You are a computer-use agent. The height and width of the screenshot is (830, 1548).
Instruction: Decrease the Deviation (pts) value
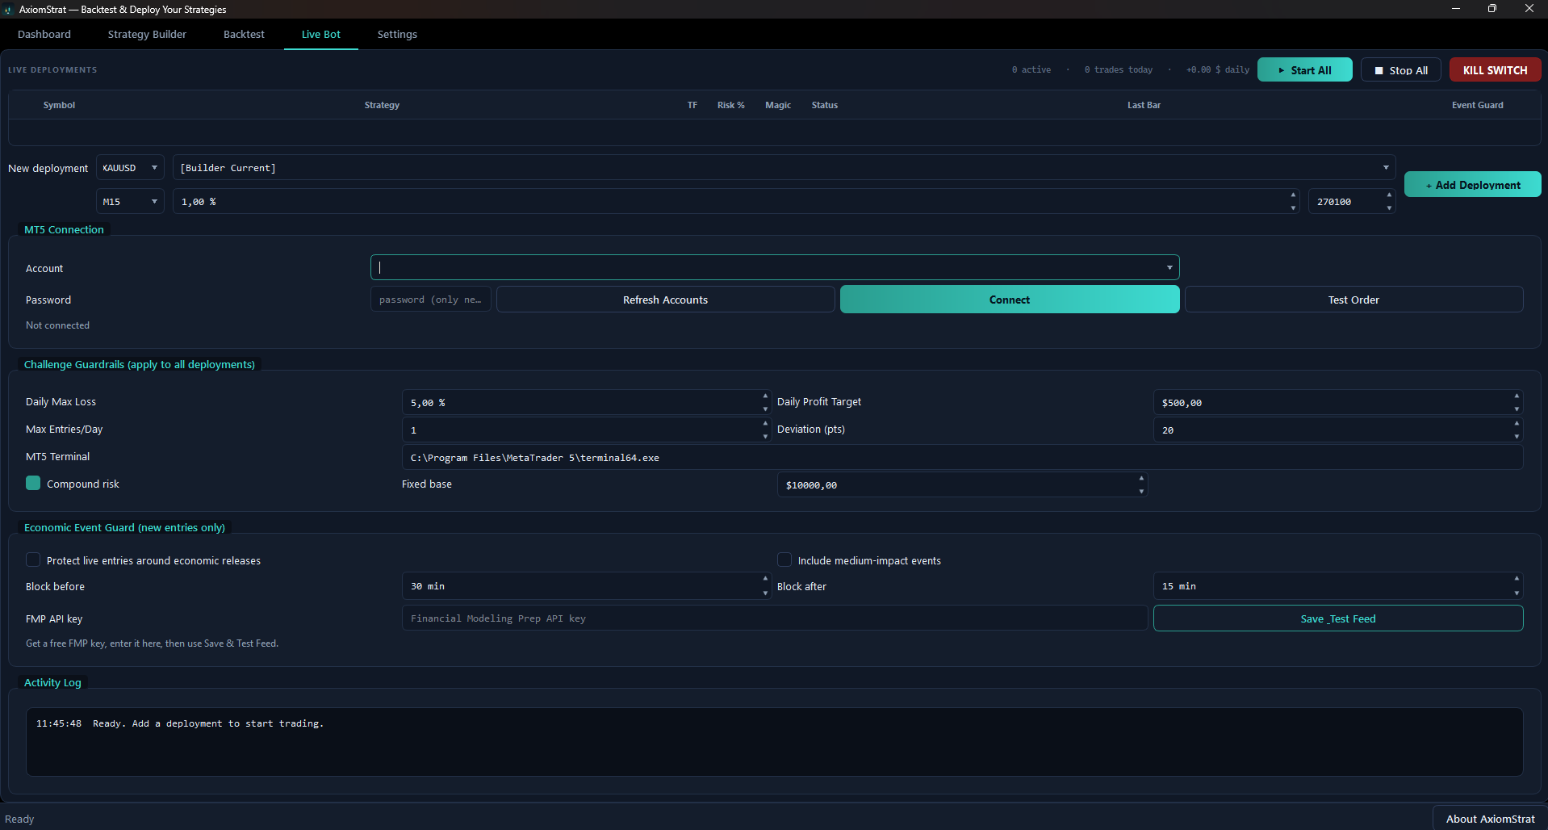click(1517, 436)
